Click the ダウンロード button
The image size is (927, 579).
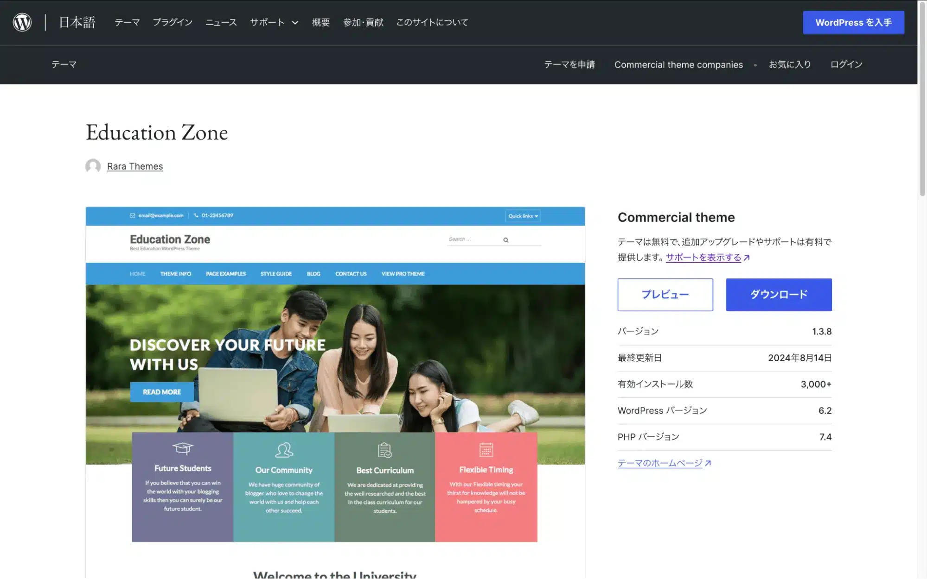point(779,295)
